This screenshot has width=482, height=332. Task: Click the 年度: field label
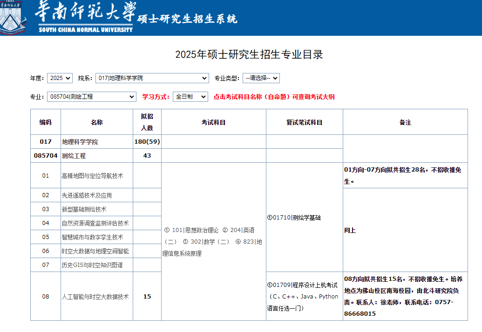click(x=37, y=78)
